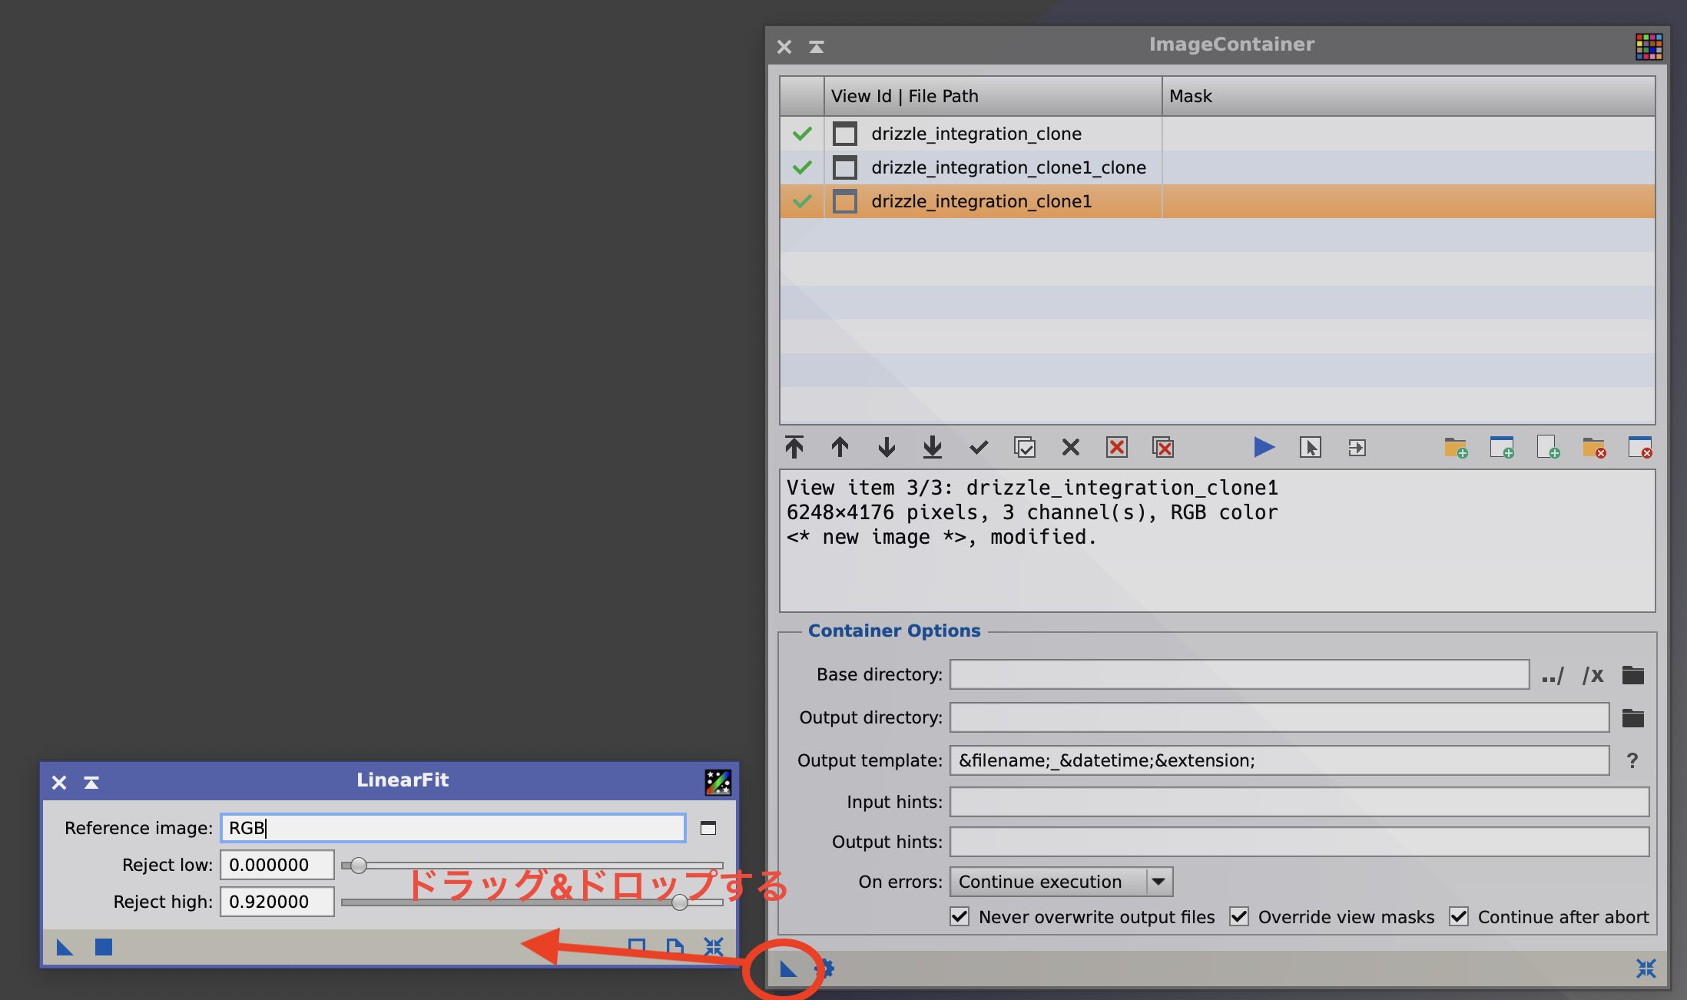Browse for output directory folder button
The image size is (1687, 1000).
pos(1632,718)
